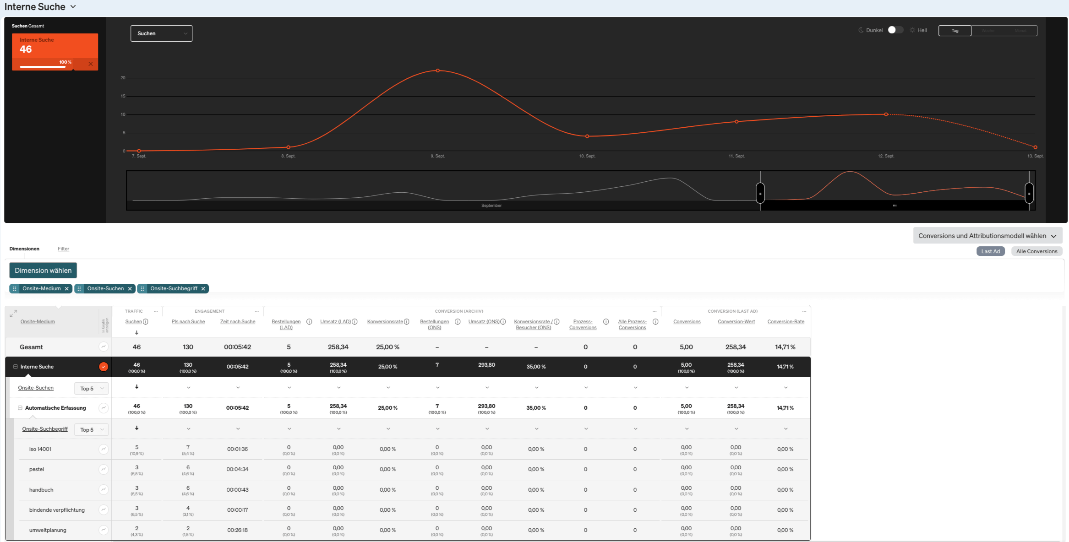Toggle chart display for Automatische Erfassung row
The image size is (1069, 542).
coord(104,408)
